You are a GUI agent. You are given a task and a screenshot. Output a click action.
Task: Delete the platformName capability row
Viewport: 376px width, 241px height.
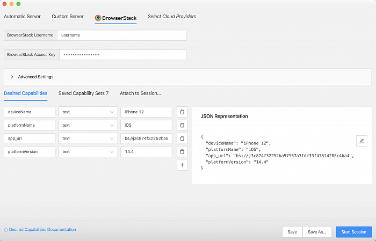click(x=182, y=125)
